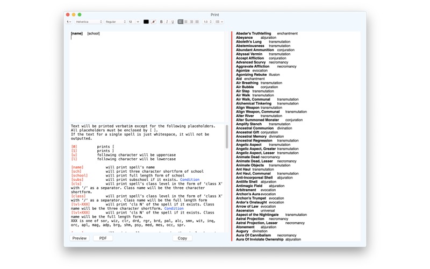Click the red [0] placeholder in help
The width and height of the screenshot is (430, 269).
(74, 146)
